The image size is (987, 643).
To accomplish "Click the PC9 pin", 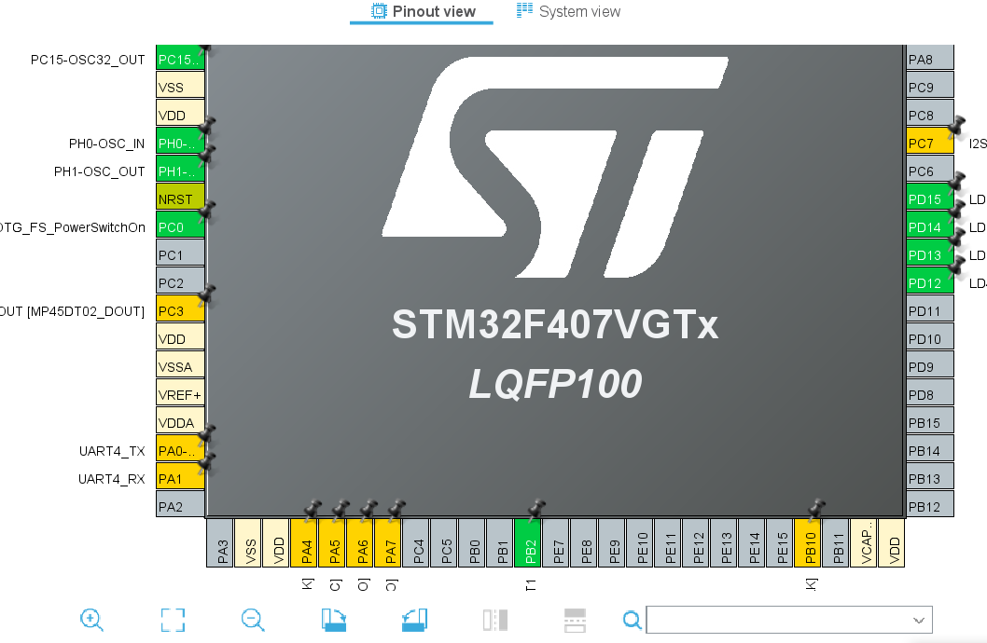I will (x=930, y=87).
